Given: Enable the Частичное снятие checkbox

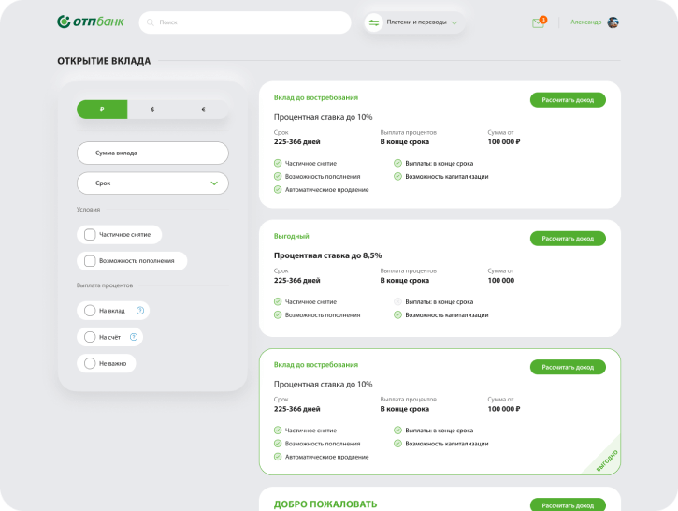Looking at the screenshot, I should 90,235.
